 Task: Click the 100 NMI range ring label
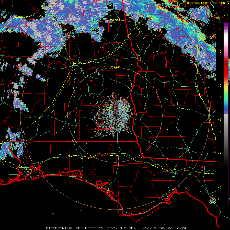coord(115,20)
